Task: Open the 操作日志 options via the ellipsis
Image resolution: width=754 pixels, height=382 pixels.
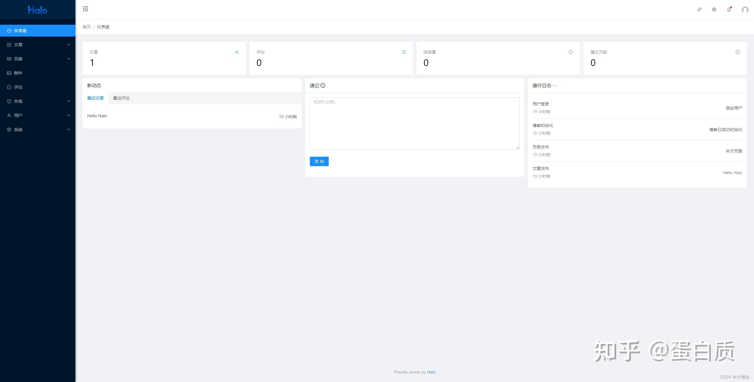Action: click(555, 86)
